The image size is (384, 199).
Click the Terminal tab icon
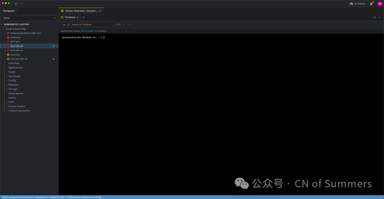pyautogui.click(x=62, y=17)
